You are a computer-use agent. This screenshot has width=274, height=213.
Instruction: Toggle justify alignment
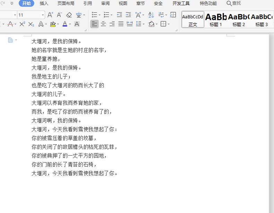[121, 24]
